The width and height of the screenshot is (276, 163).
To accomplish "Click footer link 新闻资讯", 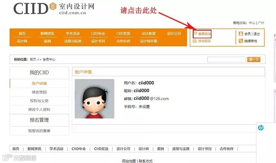I will tap(34, 149).
